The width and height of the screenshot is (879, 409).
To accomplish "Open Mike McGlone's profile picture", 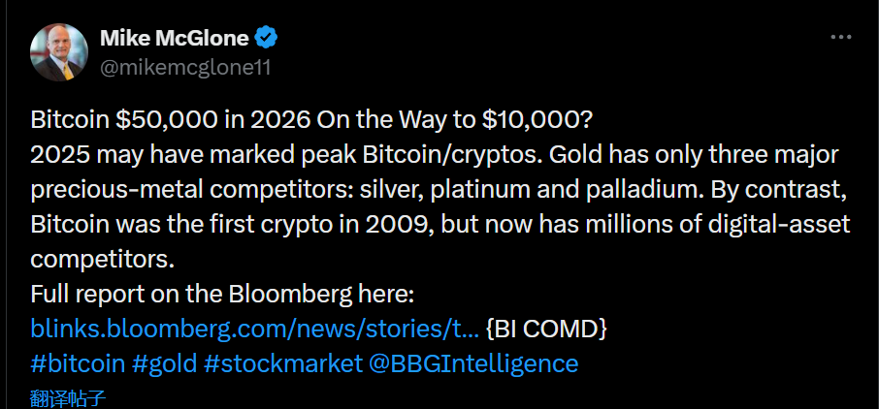I will [x=60, y=51].
